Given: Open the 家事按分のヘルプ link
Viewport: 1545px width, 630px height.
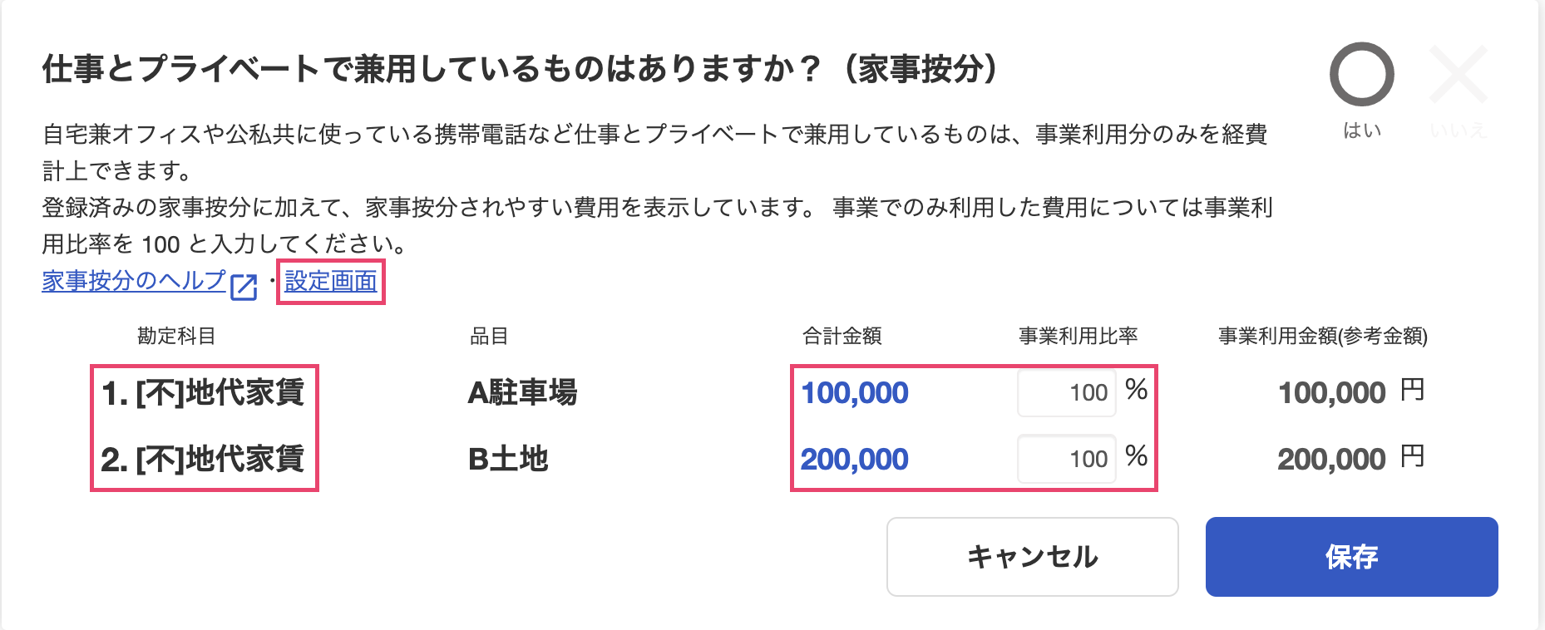Looking at the screenshot, I should (x=134, y=281).
